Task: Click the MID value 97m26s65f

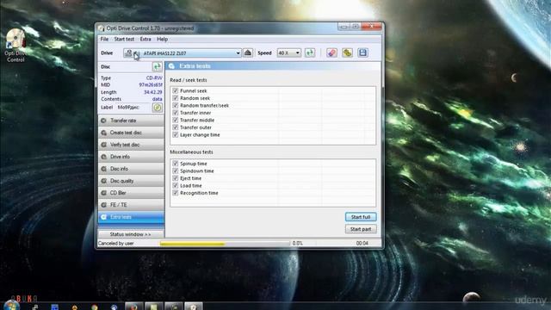Action: pyautogui.click(x=151, y=84)
